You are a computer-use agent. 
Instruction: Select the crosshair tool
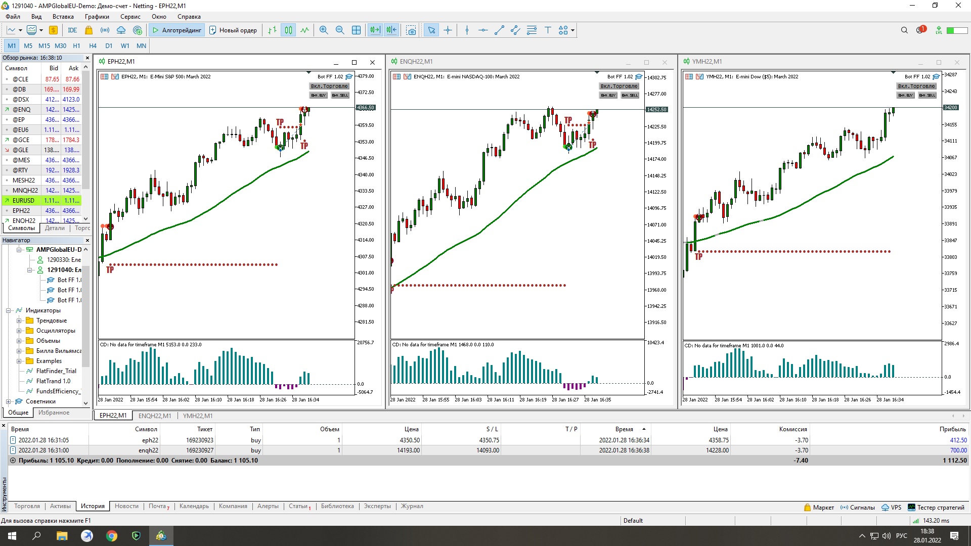pyautogui.click(x=448, y=30)
